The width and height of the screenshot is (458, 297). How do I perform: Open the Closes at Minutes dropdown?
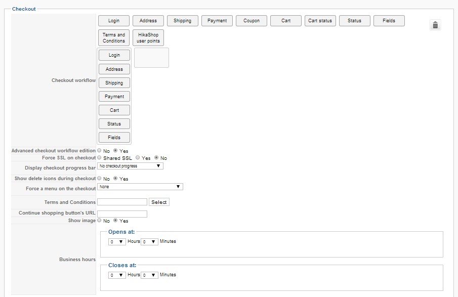[150, 275]
